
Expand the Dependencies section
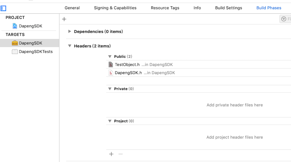coord(70,31)
